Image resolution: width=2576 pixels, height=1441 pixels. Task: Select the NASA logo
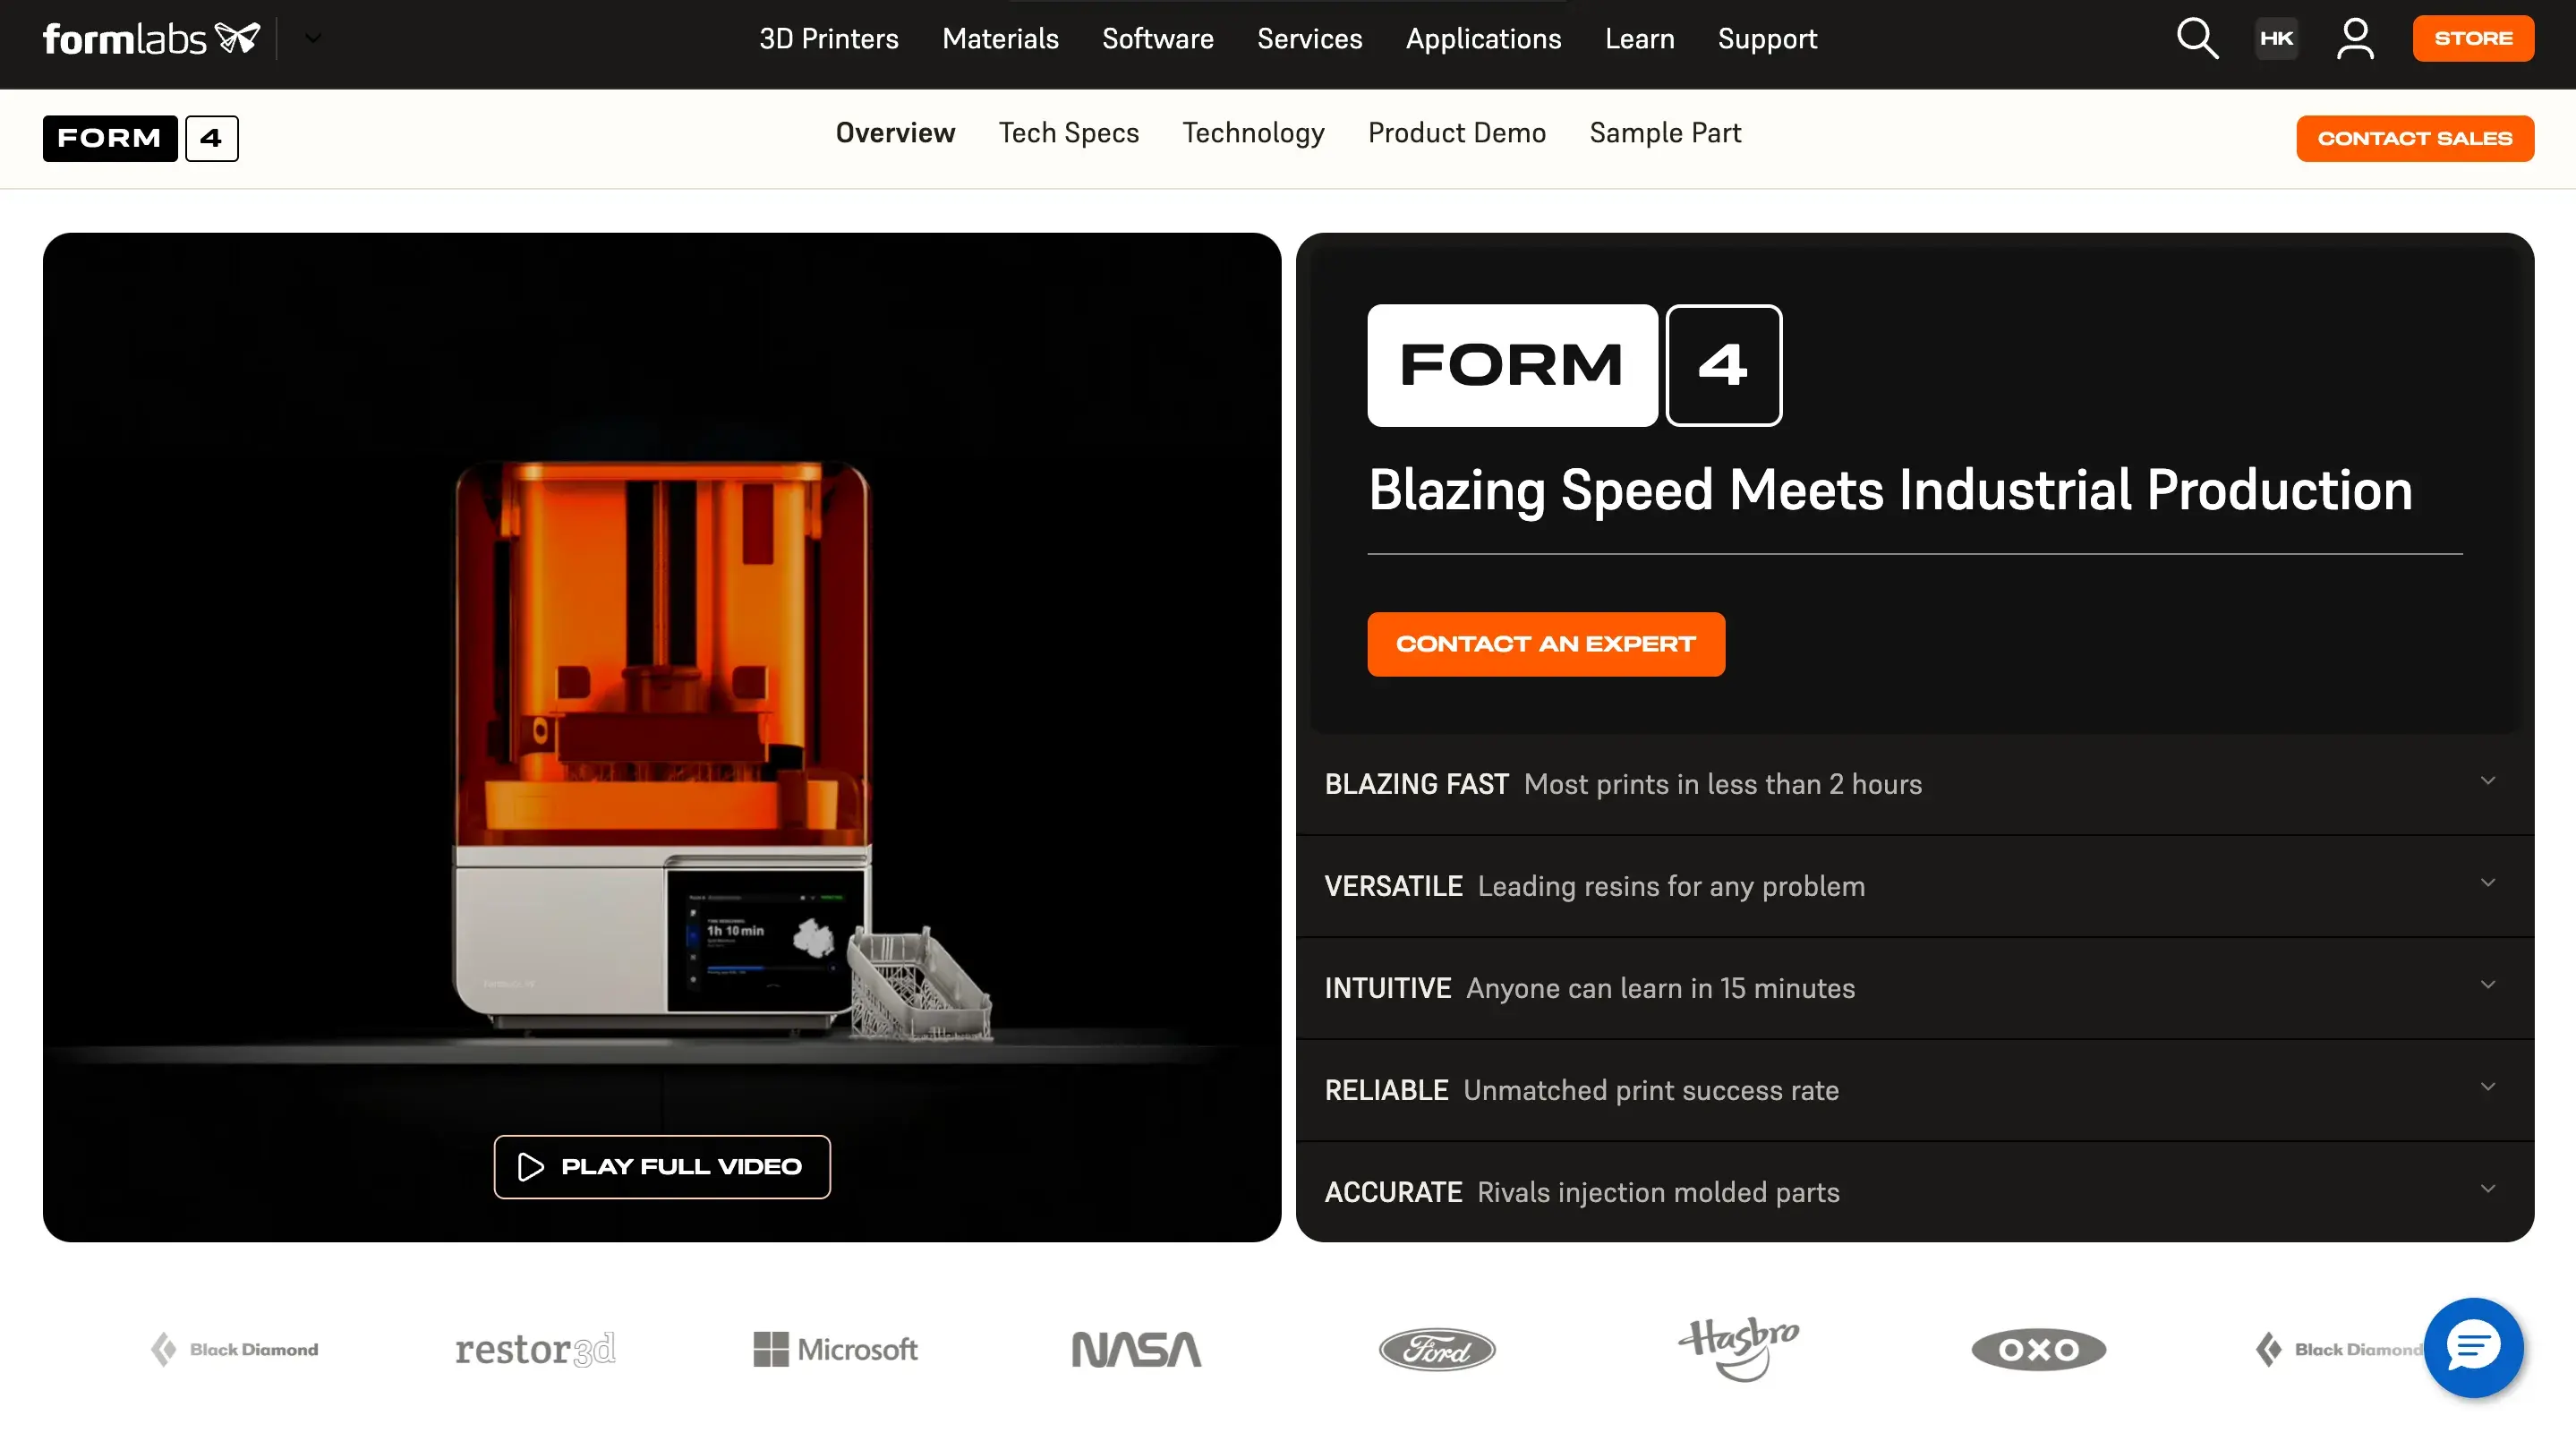pyautogui.click(x=1136, y=1349)
